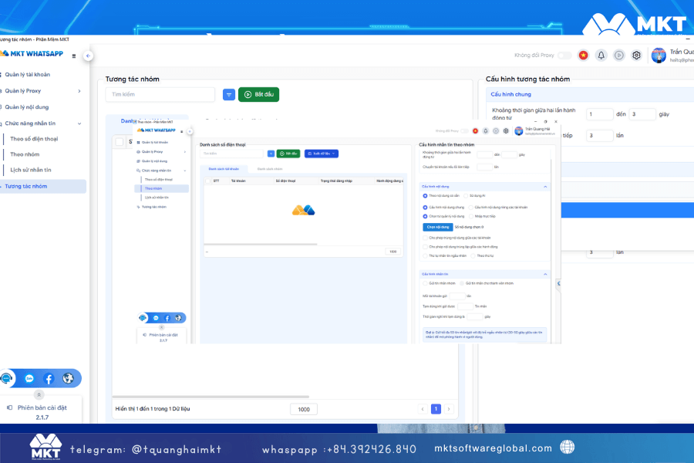Viewport: 694px width, 463px height.
Task: Select Theo nội dung có sẵn radio in inset window
Action: pyautogui.click(x=425, y=196)
